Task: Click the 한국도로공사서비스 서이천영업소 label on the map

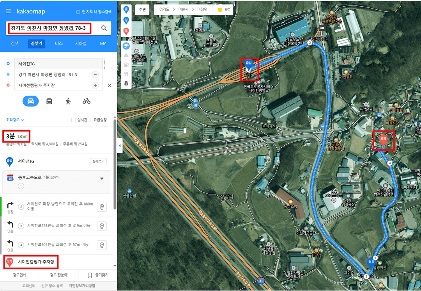Action: 258,89
